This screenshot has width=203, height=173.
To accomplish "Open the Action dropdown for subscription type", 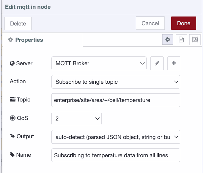I will 115,82.
